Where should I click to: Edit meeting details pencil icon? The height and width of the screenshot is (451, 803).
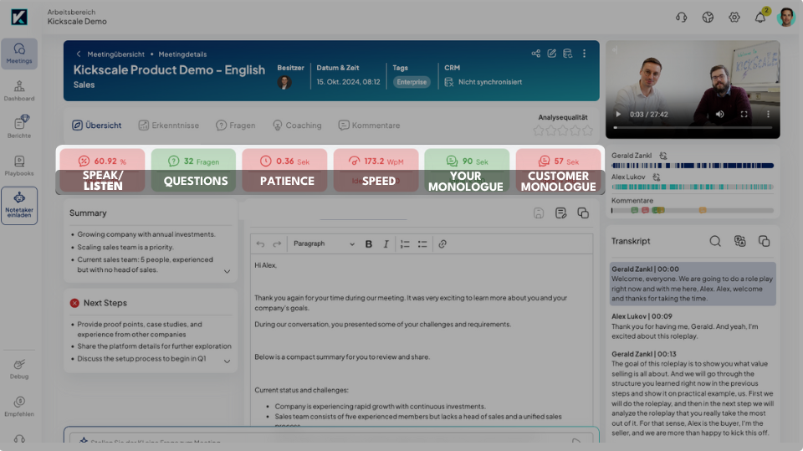[x=551, y=54]
